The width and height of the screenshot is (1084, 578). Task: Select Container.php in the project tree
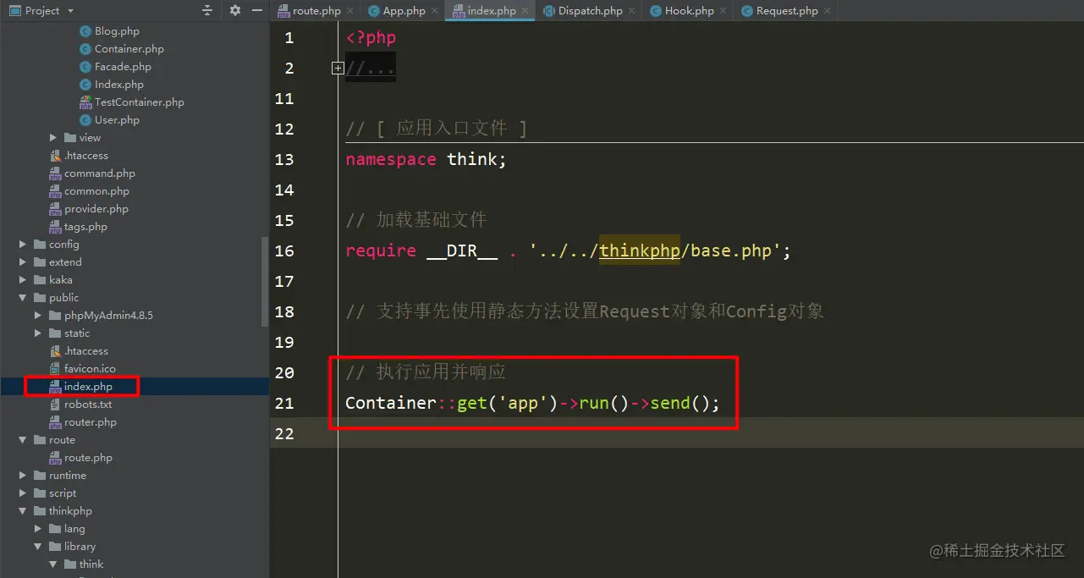129,49
